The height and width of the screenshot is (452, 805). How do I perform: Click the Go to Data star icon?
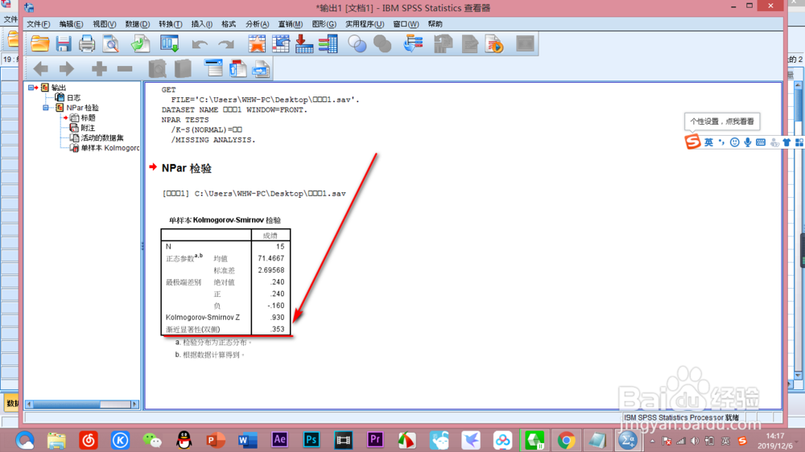(257, 43)
